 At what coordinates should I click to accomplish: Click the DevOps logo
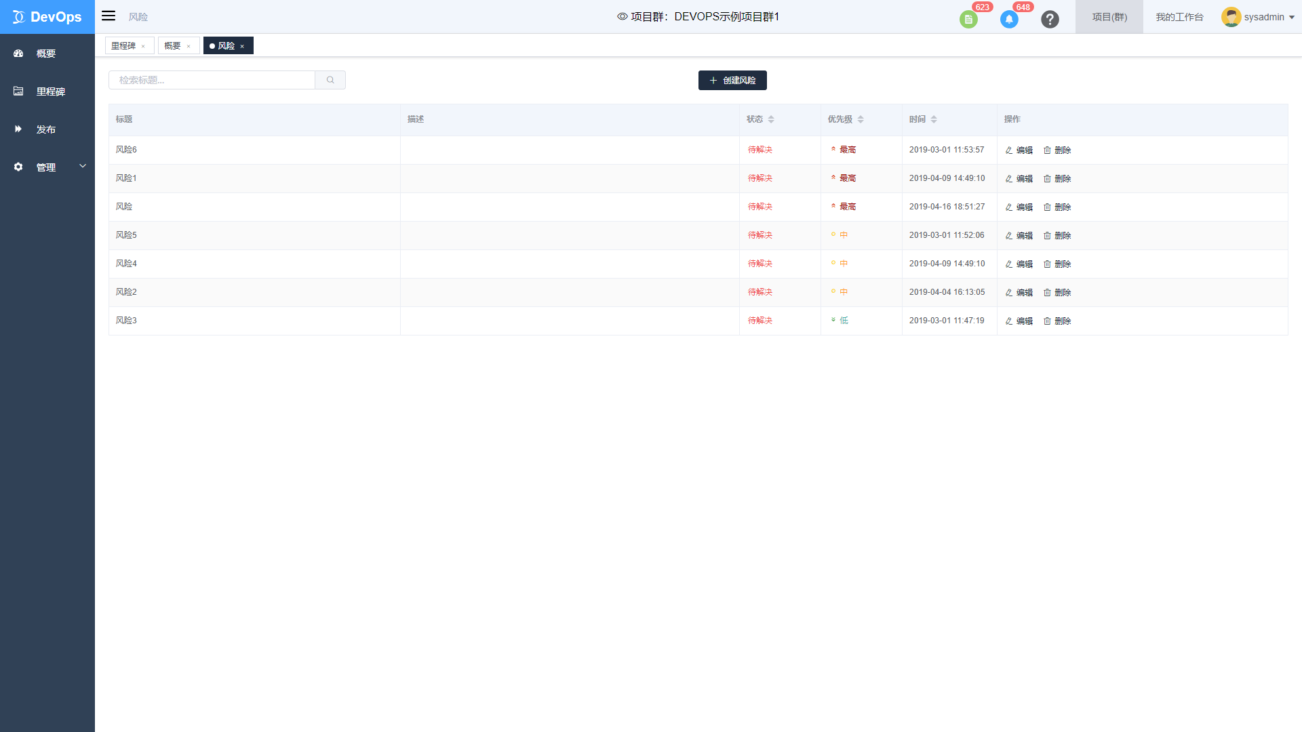coord(47,17)
